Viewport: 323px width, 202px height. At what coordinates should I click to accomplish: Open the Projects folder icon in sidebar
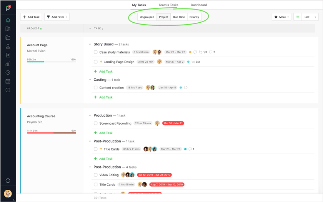click(x=8, y=38)
